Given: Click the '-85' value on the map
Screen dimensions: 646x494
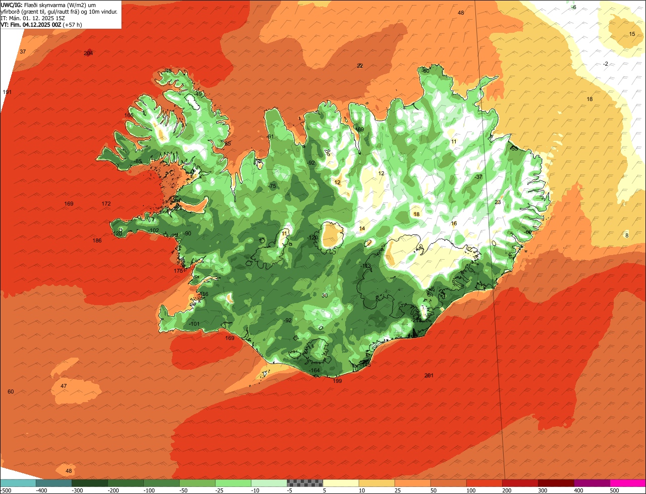Looking at the screenshot, I should click(138, 161).
